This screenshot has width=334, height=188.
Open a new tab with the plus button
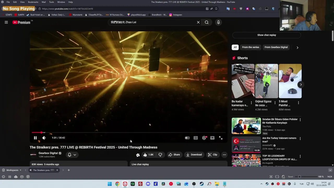point(69,170)
